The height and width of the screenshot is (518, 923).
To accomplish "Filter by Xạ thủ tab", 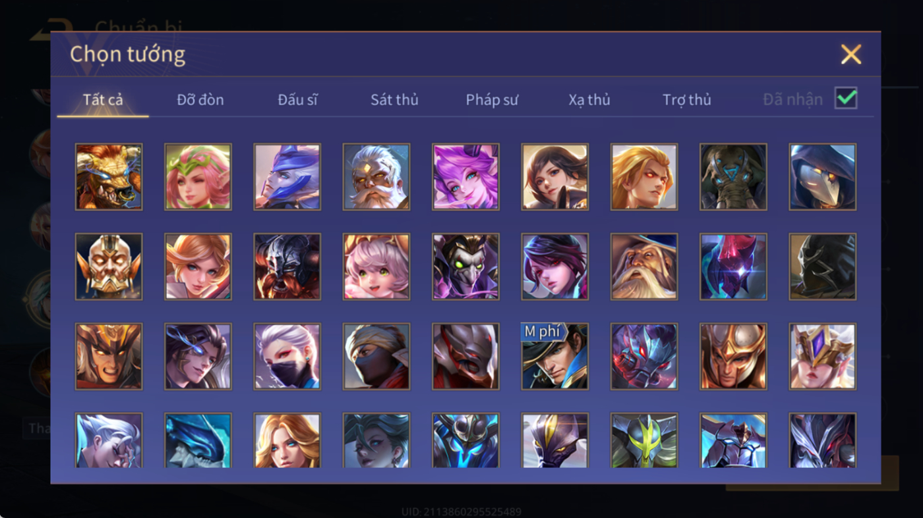I will 589,100.
